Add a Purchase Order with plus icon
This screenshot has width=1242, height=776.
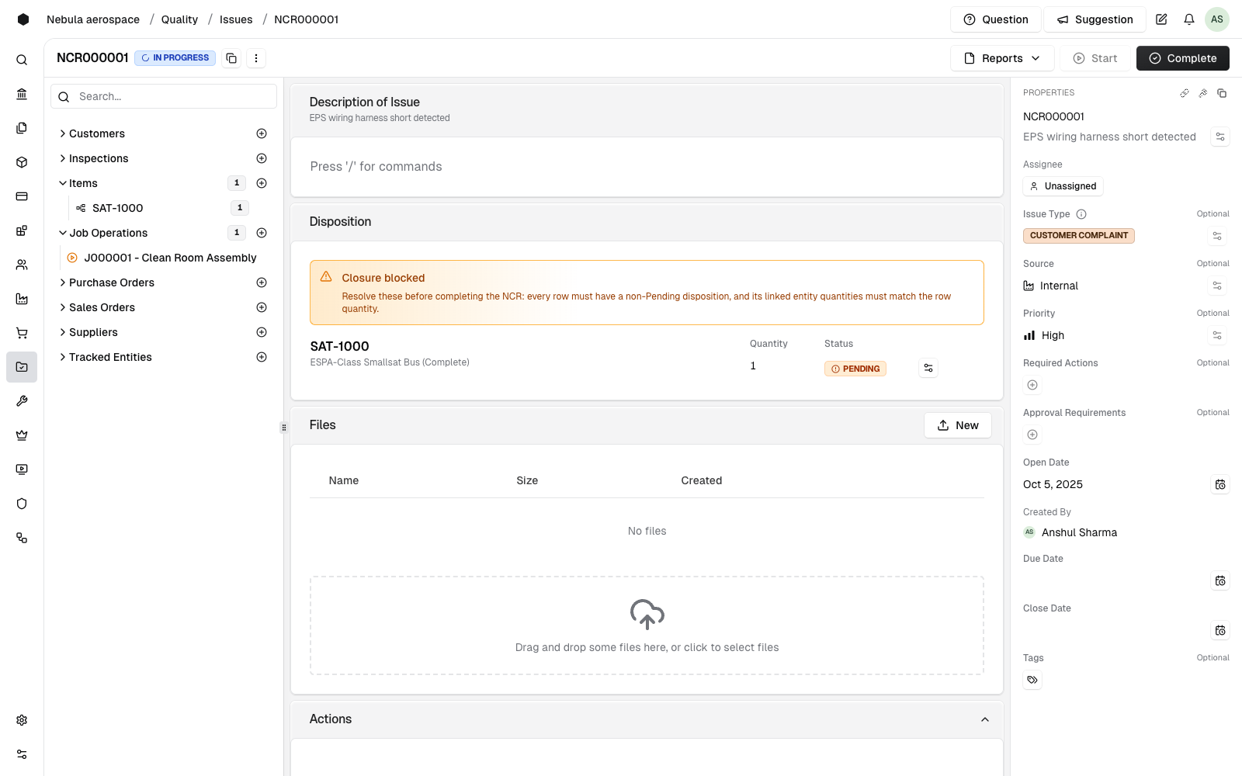(262, 282)
